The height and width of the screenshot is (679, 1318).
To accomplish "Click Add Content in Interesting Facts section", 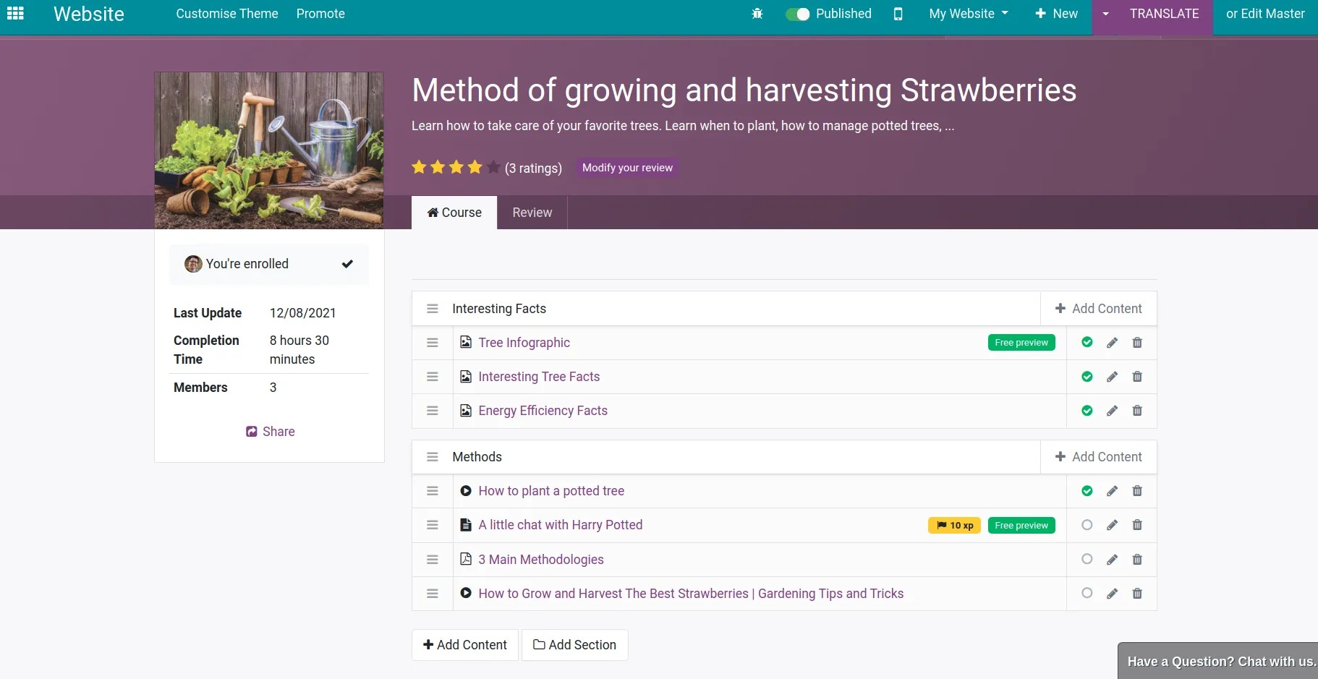I will click(x=1098, y=309).
